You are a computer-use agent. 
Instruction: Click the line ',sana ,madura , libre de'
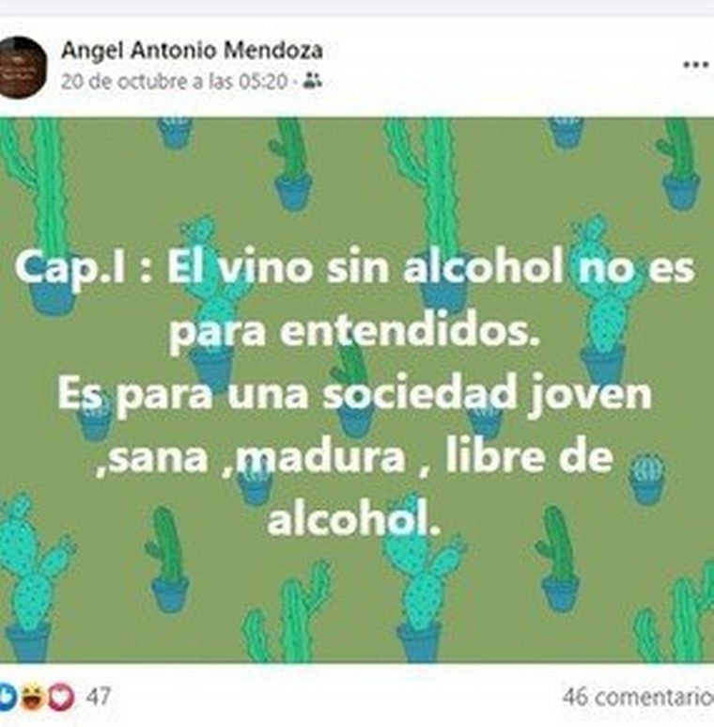coord(355,458)
